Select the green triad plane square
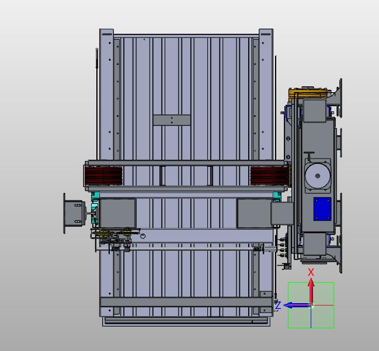The image size is (379, 351). 311,305
